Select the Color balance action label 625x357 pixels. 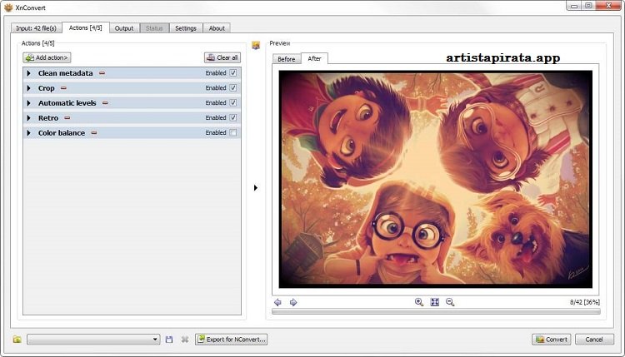(62, 133)
